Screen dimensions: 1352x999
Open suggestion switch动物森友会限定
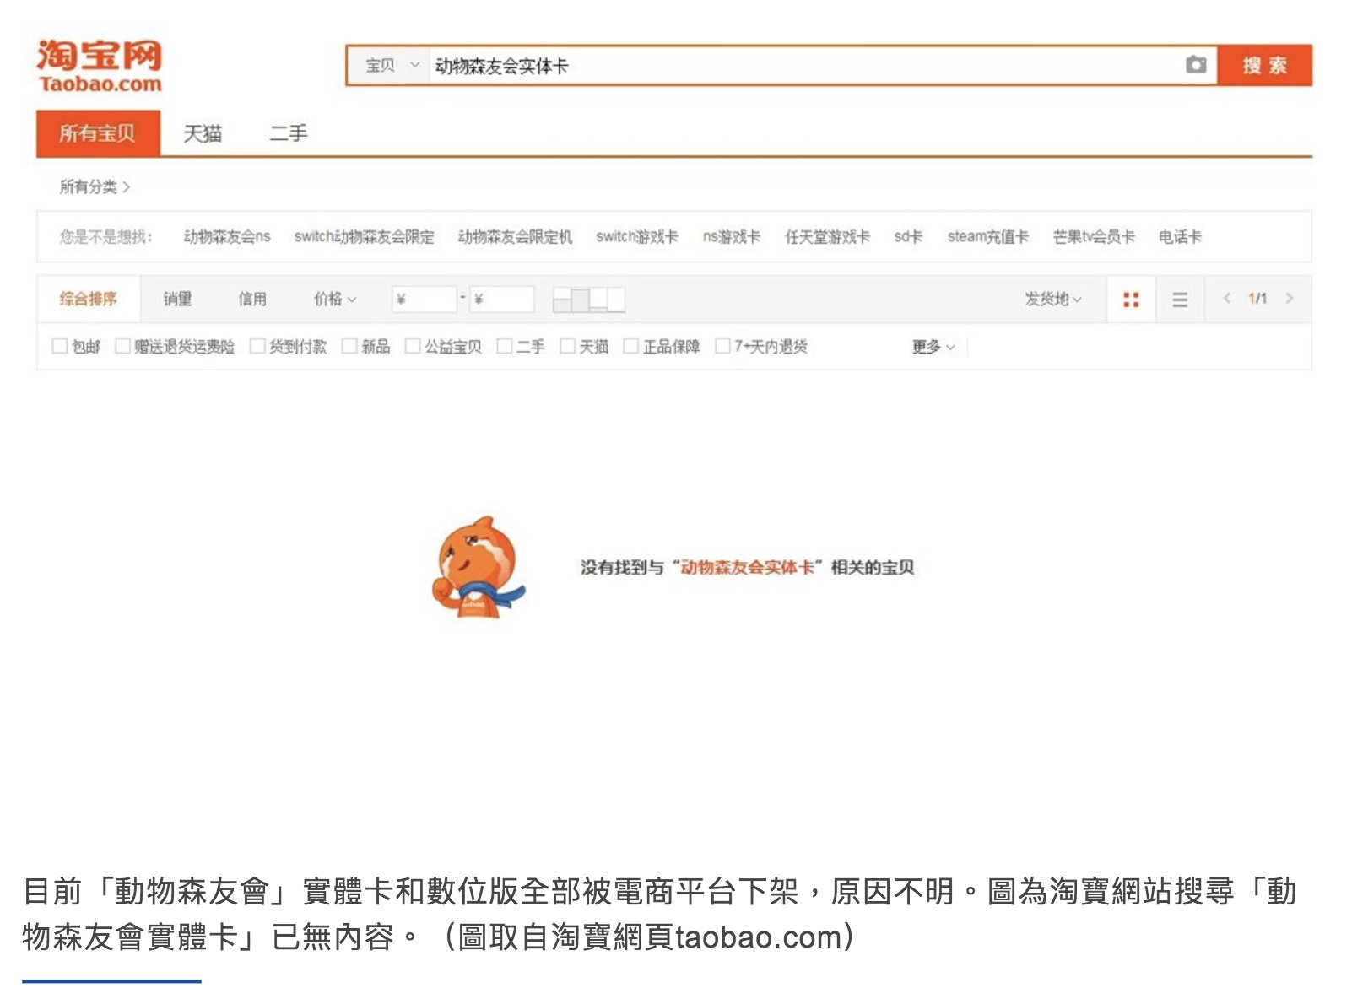364,237
